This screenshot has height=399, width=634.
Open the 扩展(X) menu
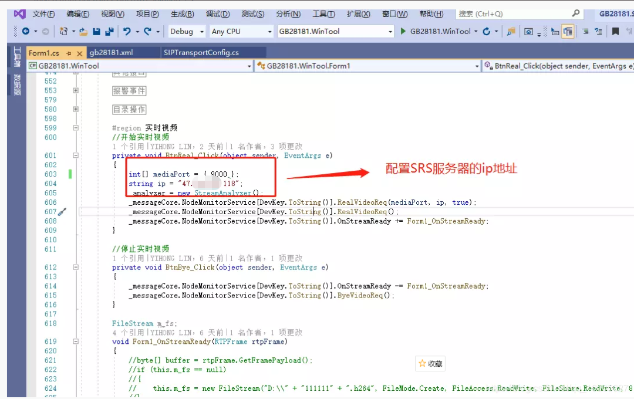(358, 13)
